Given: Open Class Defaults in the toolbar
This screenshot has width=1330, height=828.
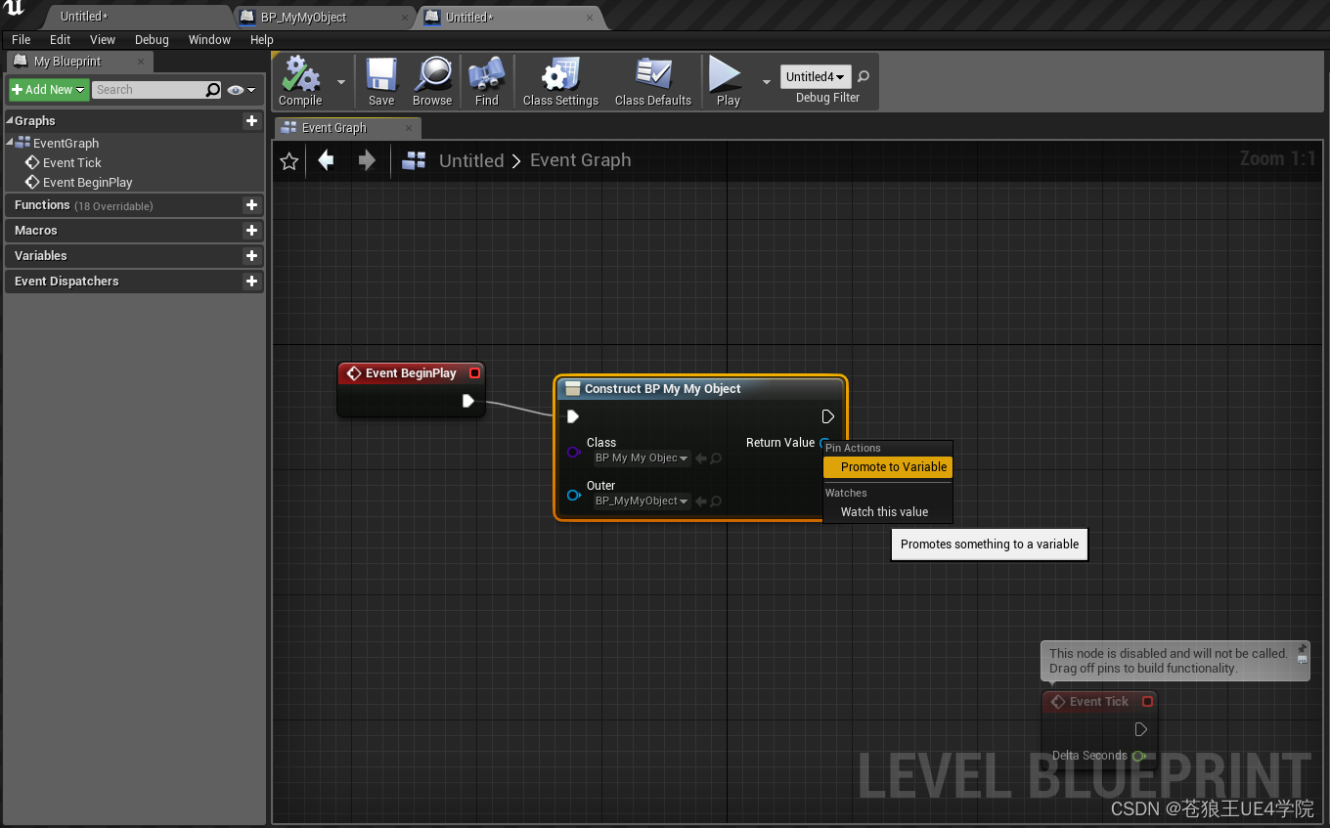Looking at the screenshot, I should 653,81.
